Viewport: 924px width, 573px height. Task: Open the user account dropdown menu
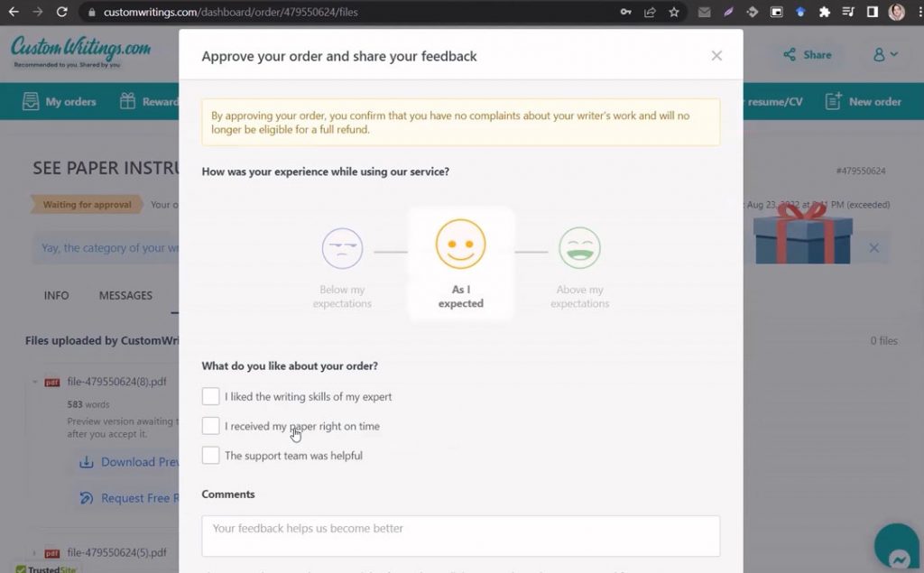pyautogui.click(x=885, y=55)
